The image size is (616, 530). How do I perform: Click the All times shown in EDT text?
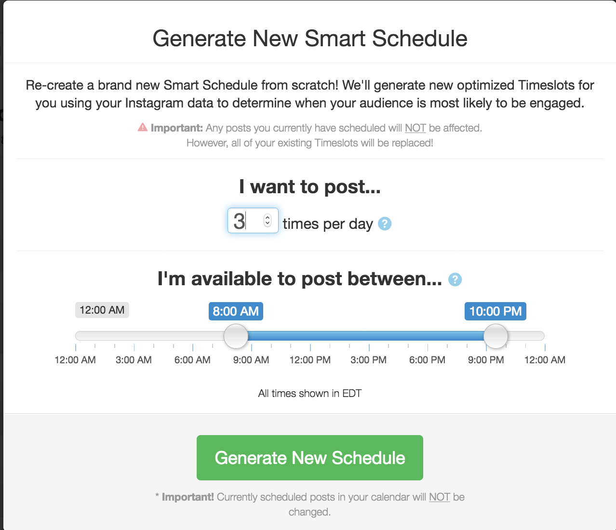(x=309, y=393)
